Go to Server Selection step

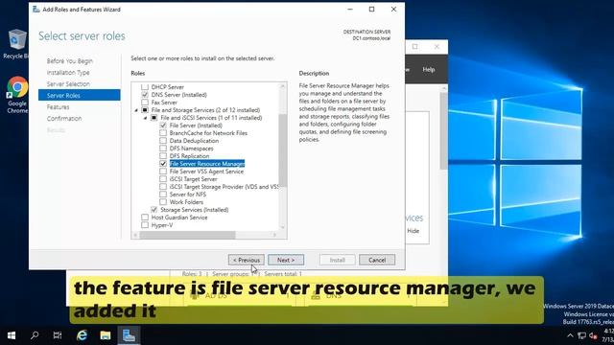[68, 83]
